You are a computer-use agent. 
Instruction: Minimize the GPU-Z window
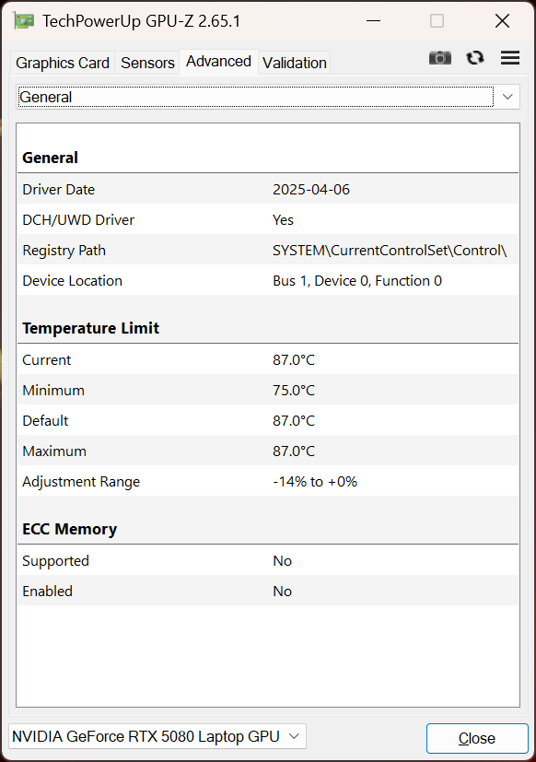(x=373, y=21)
